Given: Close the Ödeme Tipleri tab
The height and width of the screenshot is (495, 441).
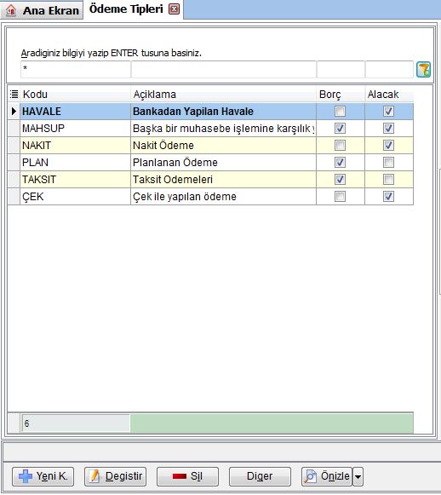Looking at the screenshot, I should pos(174,9).
